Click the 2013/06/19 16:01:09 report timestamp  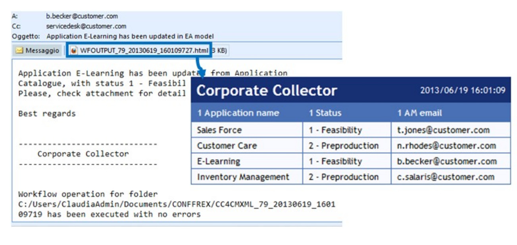(x=463, y=91)
